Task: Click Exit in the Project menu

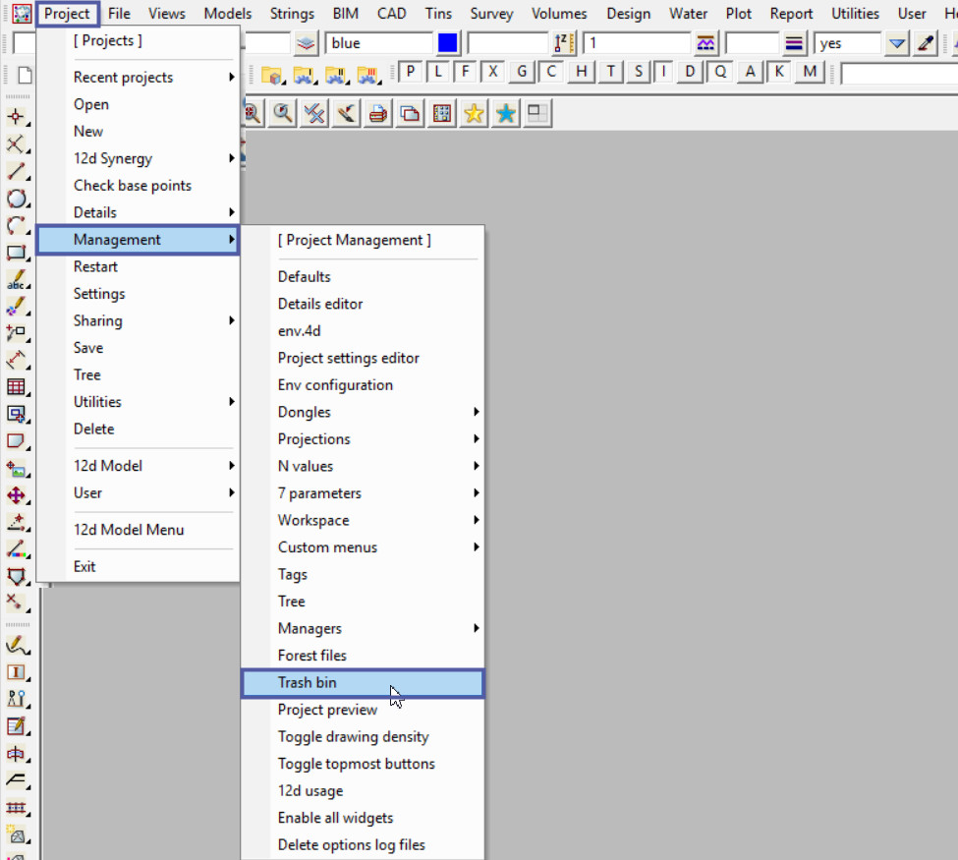Action: (x=85, y=566)
